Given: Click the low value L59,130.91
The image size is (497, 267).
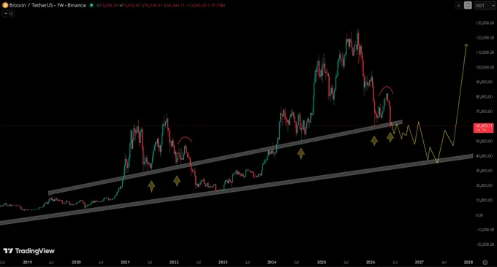Looking at the screenshot, I should coord(153,5).
